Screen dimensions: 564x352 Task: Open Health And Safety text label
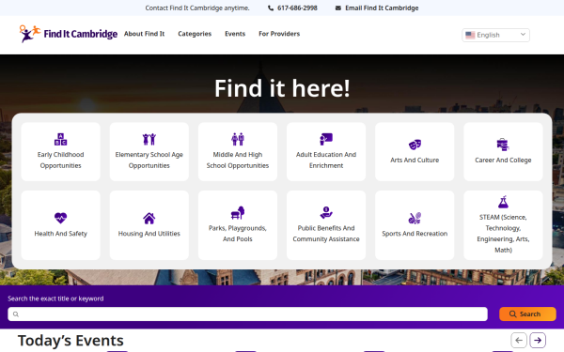[x=60, y=234]
